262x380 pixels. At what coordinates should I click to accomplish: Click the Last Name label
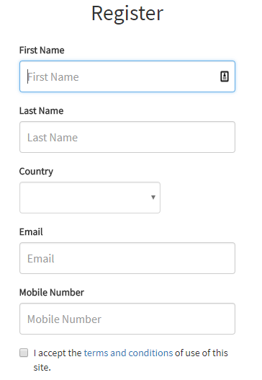[41, 111]
